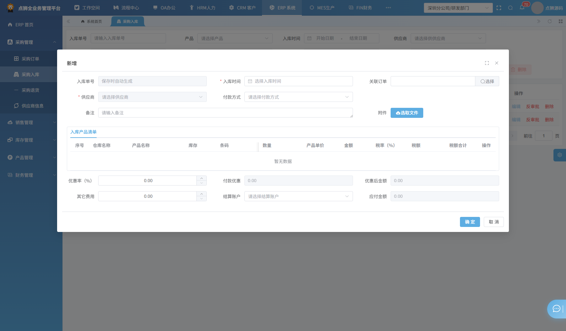Screen dimensions: 566x331
Task: Open company selector 深圳分公司/研发部门
Action: coord(458,8)
